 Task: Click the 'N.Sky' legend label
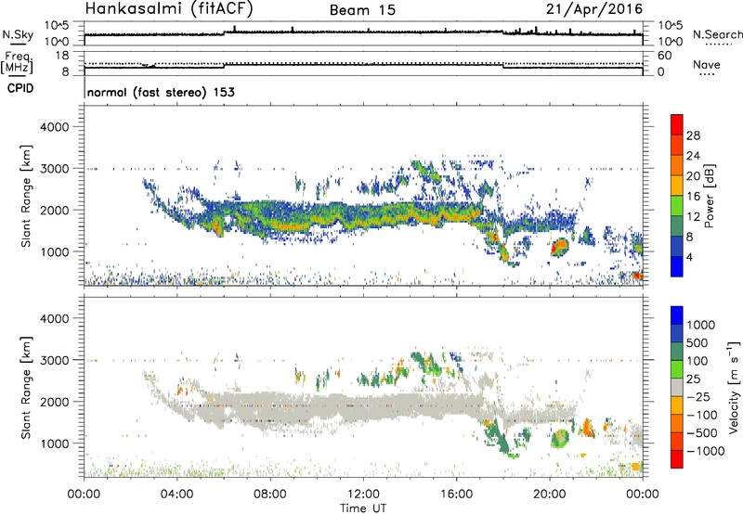tap(18, 35)
